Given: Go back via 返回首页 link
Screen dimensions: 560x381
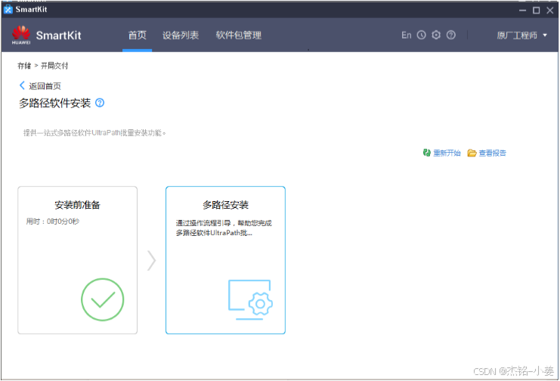Looking at the screenshot, I should (x=45, y=86).
